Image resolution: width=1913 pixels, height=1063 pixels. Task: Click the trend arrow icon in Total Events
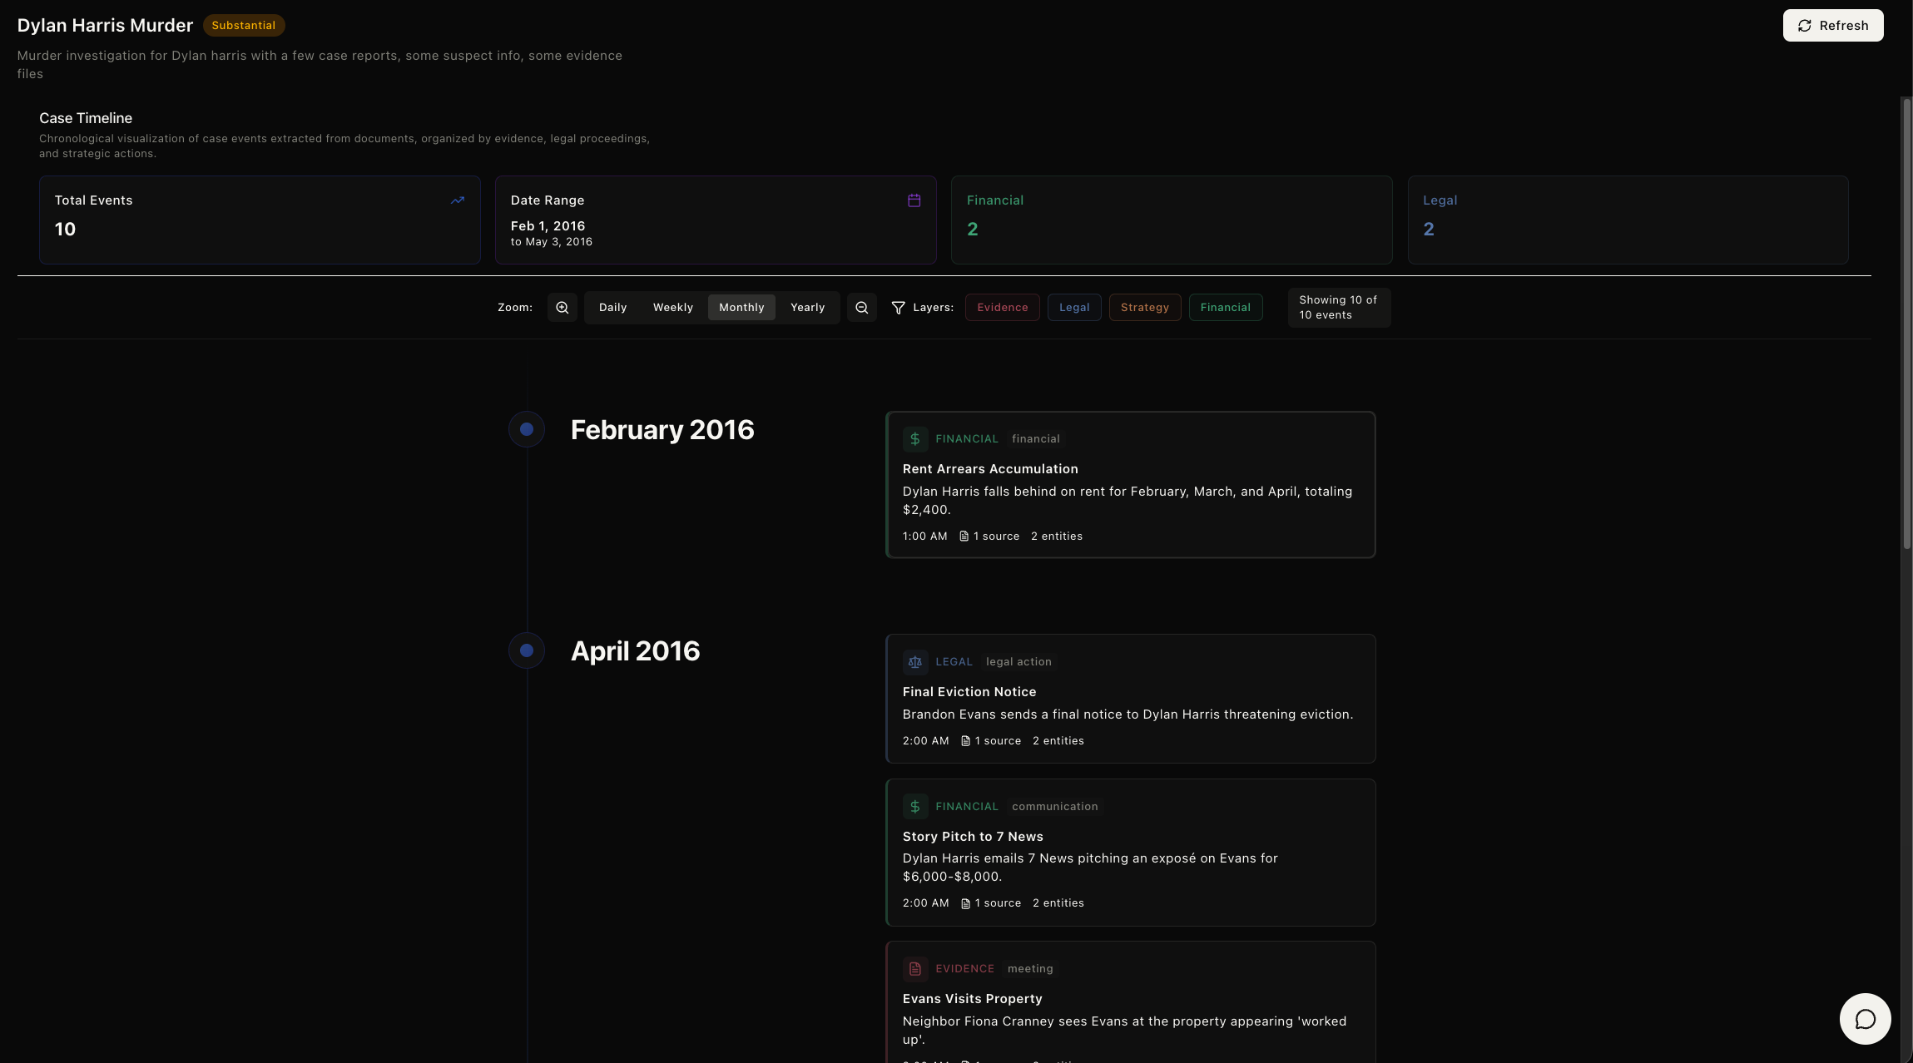coord(458,200)
